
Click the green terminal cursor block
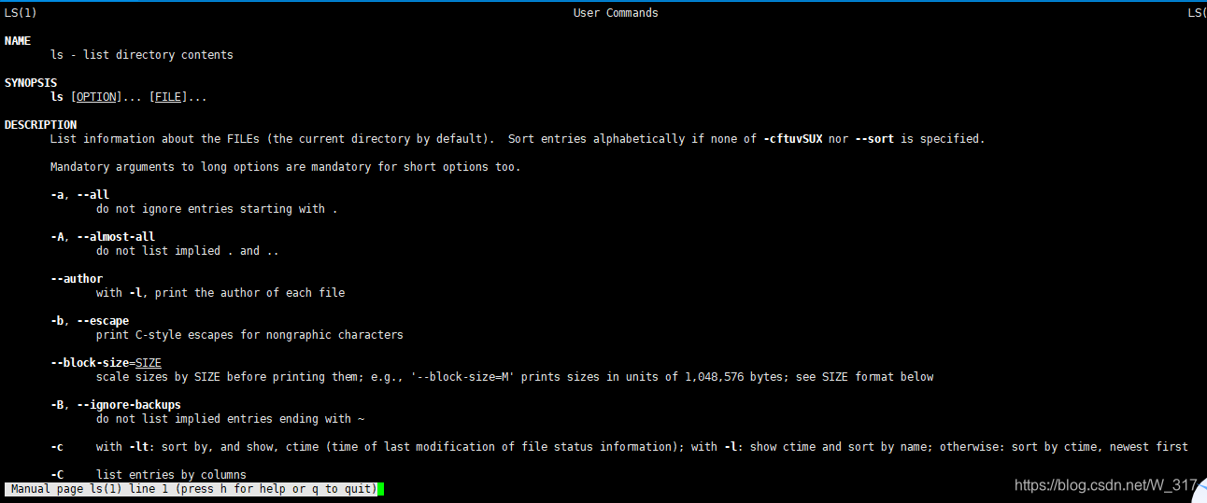tap(381, 489)
